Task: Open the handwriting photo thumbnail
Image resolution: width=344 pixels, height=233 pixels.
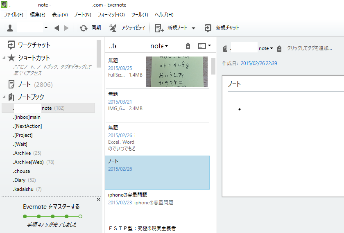Action: tap(177, 72)
